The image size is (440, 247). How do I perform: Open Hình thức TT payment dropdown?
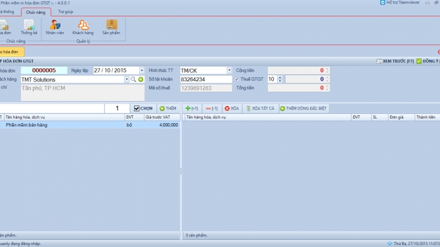229,70
